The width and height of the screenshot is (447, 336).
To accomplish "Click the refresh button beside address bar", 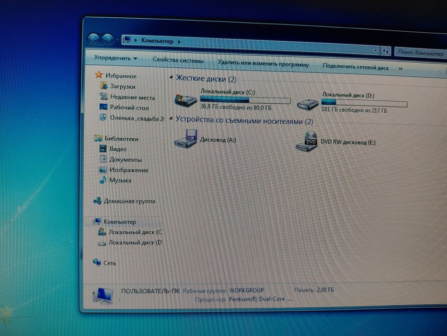I will 385,51.
